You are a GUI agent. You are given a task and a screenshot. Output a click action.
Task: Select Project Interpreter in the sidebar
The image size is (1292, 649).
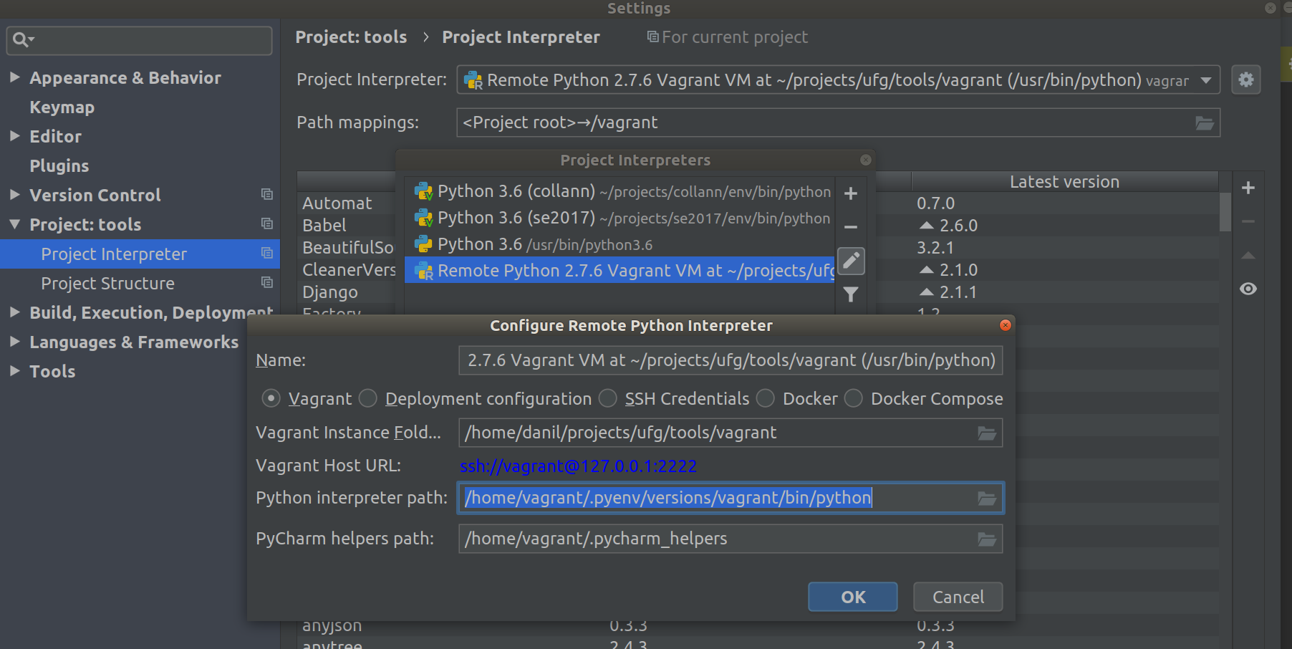140,254
